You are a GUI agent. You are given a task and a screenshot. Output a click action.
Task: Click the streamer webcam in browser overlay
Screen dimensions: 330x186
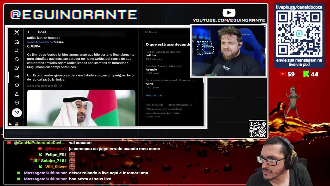click(228, 51)
